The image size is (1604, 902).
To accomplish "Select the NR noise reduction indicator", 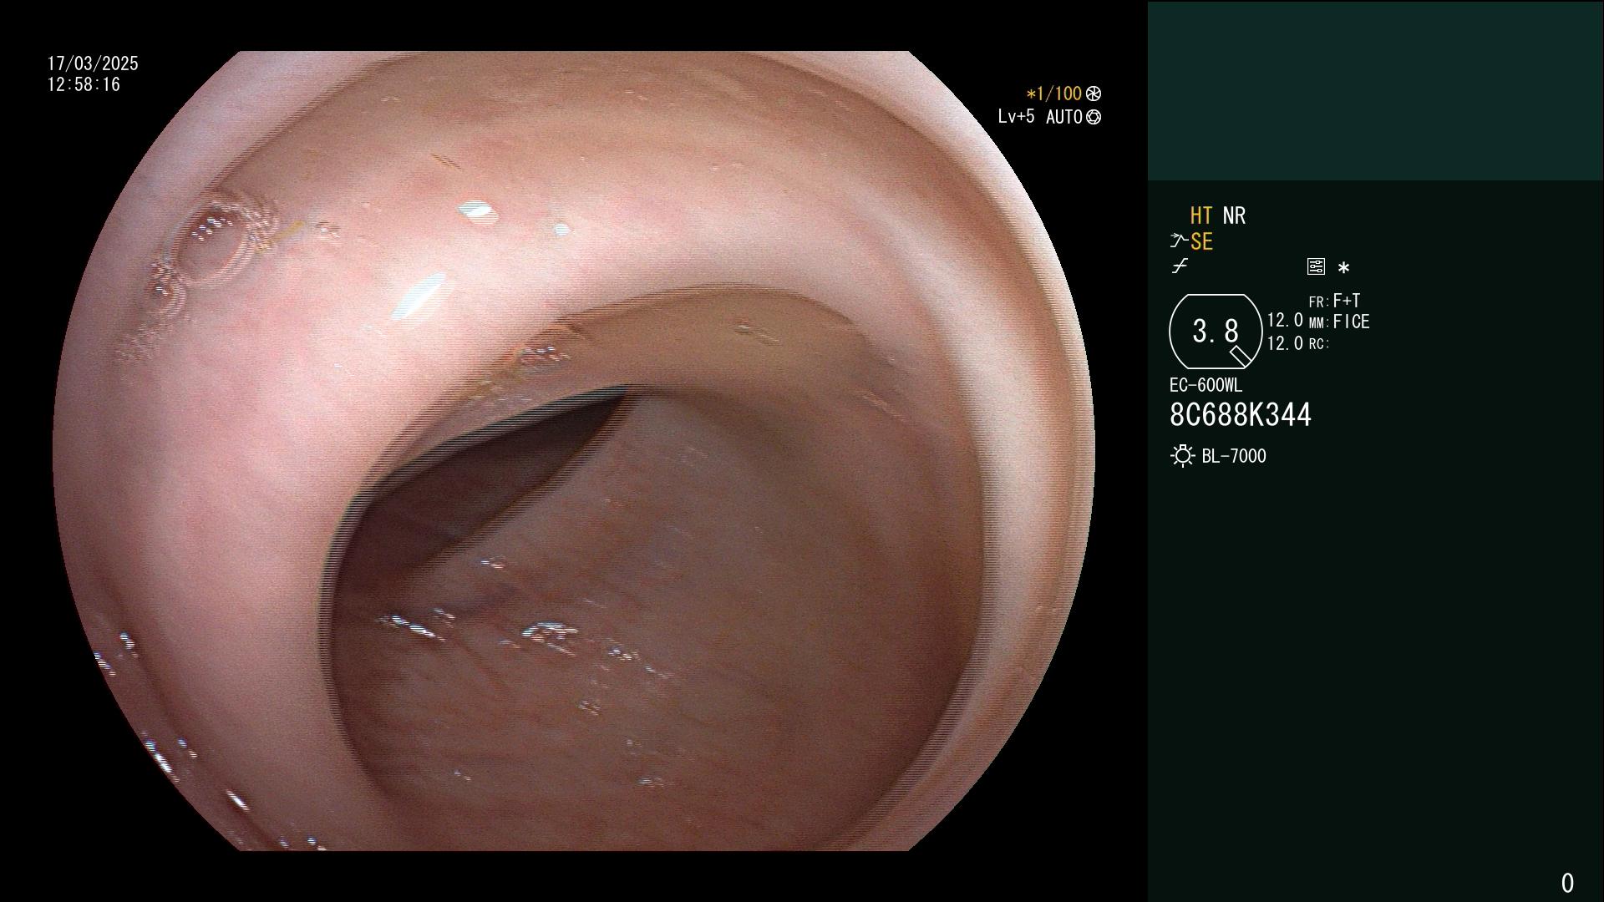I will [1234, 215].
